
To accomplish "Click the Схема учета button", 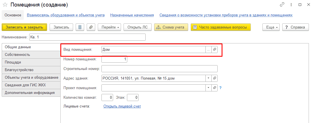I will 171,27.
